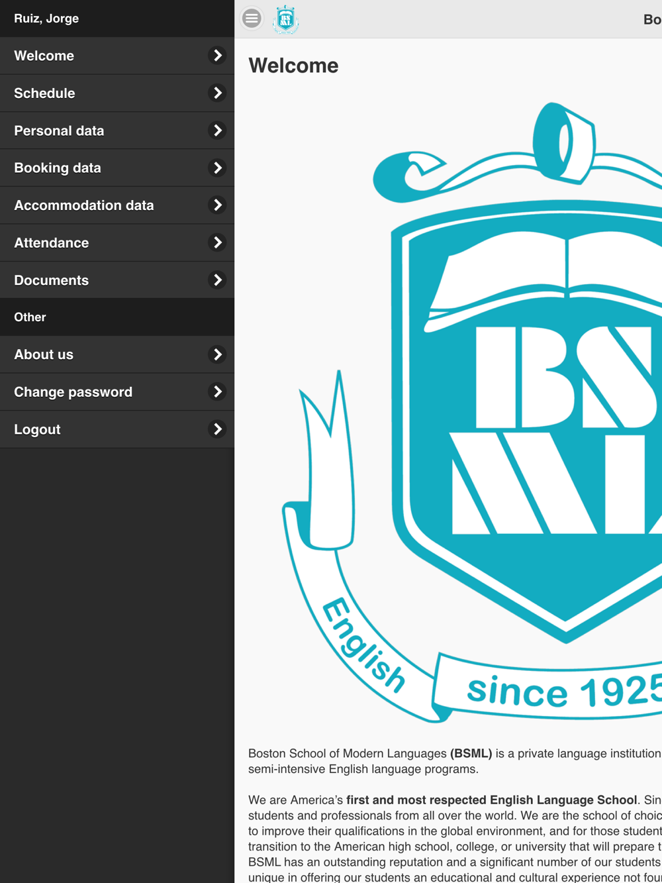The width and height of the screenshot is (662, 883).
Task: Tap the BSML logo in header
Action: coord(286,19)
